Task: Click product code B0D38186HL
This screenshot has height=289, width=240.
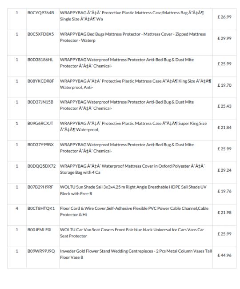Action: [x=40, y=60]
